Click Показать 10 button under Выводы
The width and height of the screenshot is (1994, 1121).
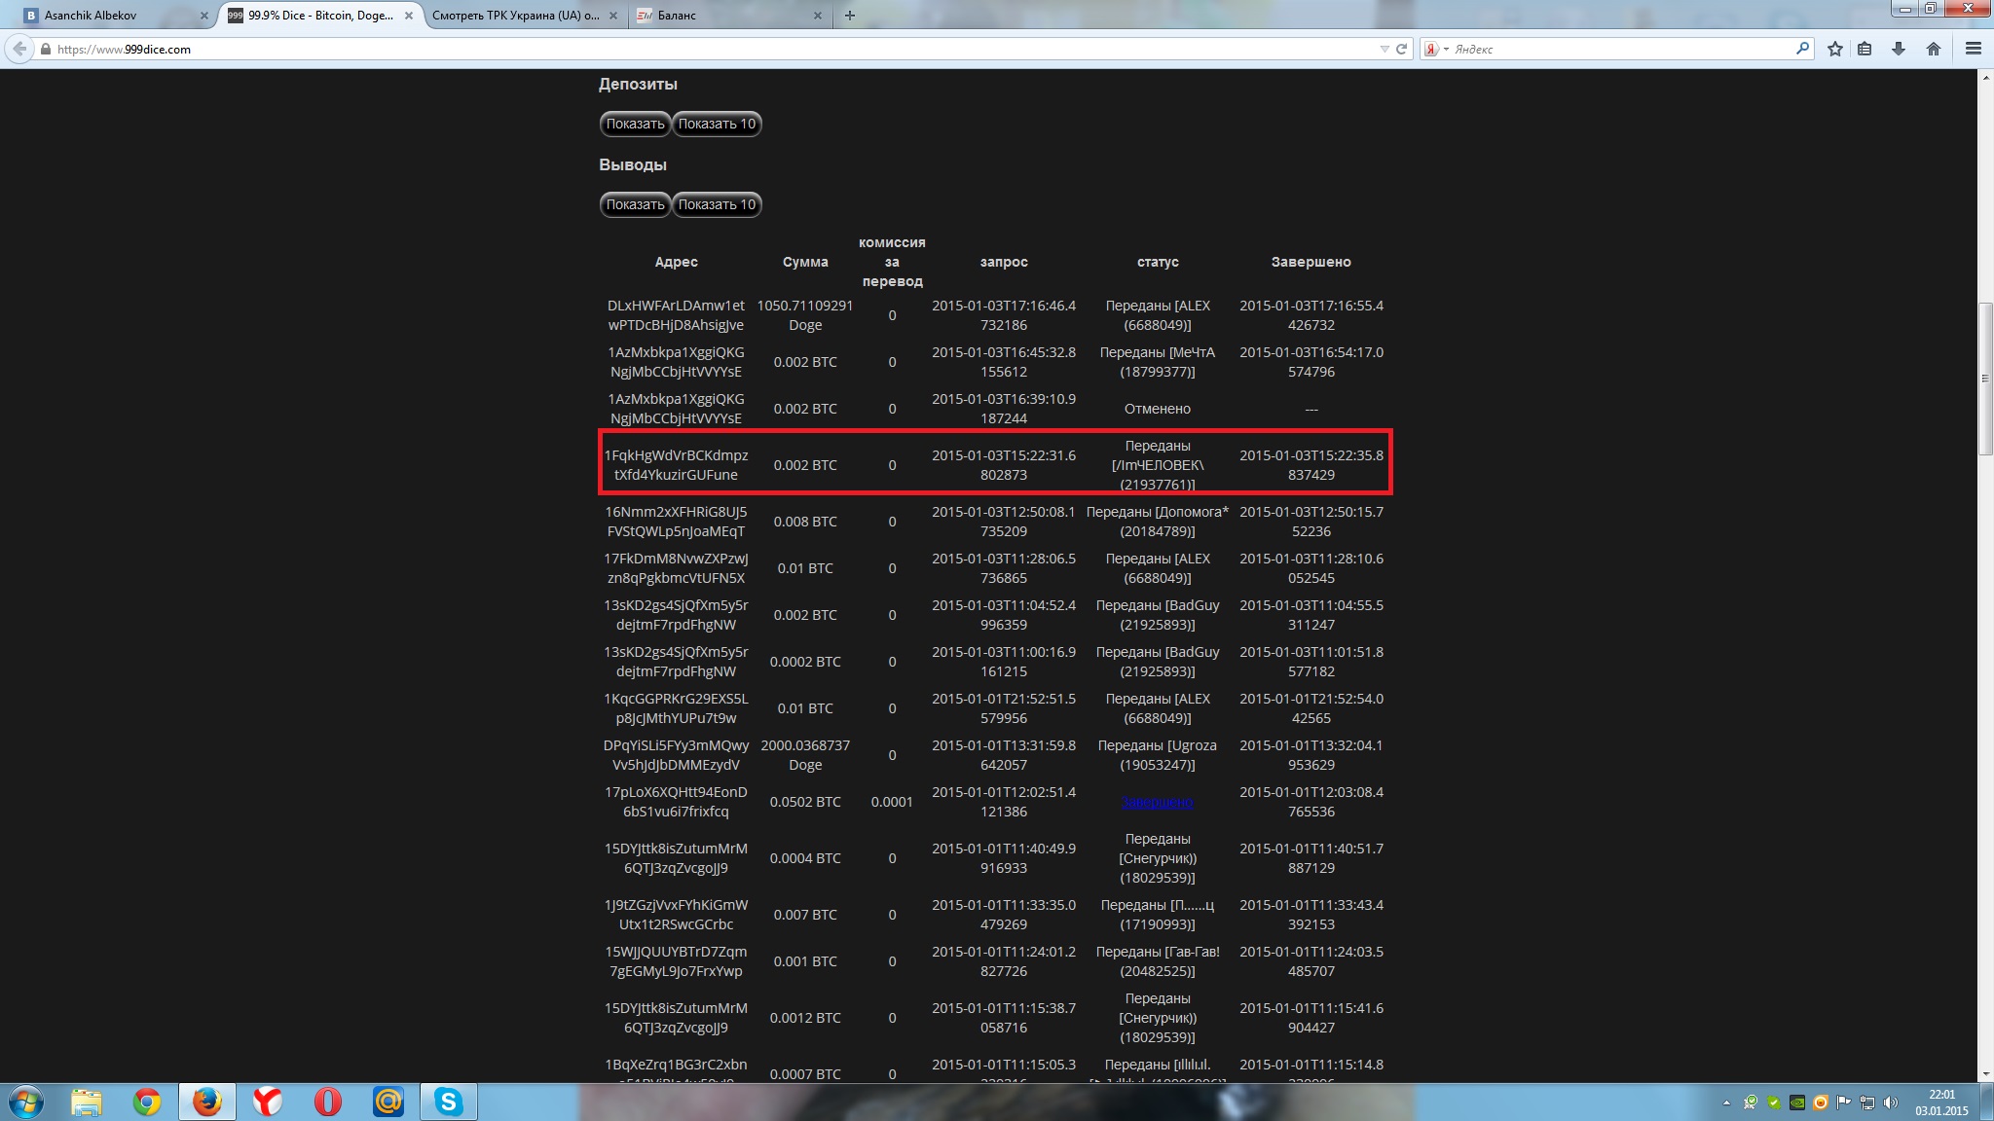pyautogui.click(x=717, y=204)
